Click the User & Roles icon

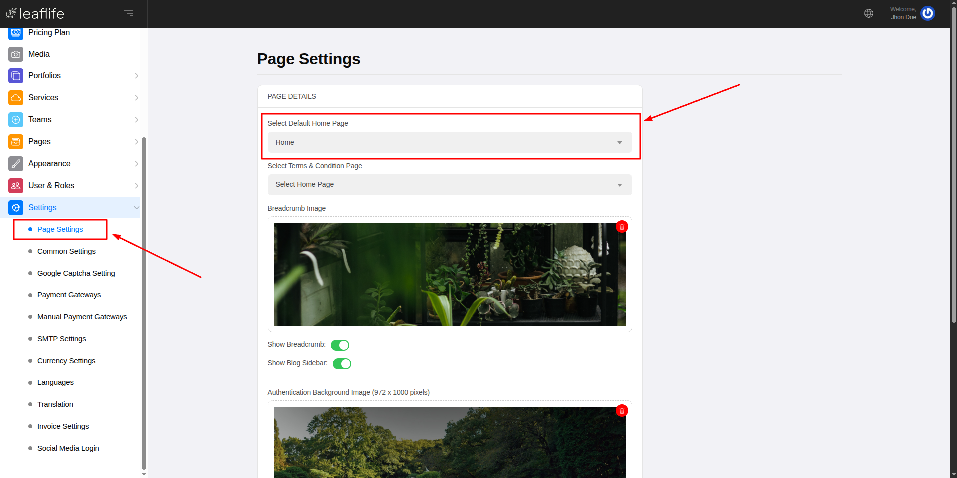(16, 186)
